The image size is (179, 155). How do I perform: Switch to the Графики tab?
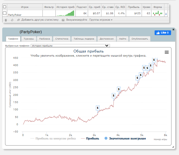[x=13, y=39]
